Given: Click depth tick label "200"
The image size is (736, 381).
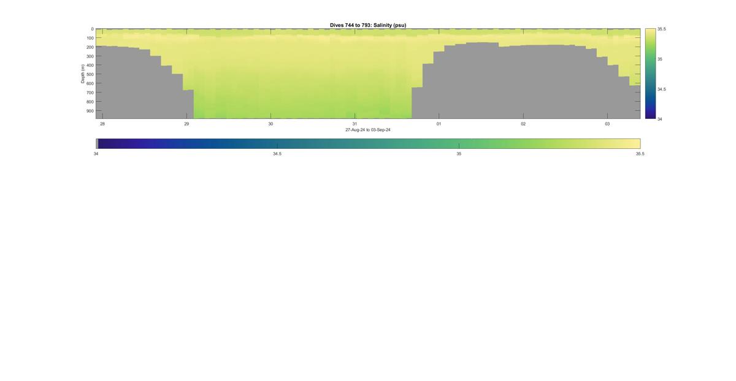Looking at the screenshot, I should coord(90,47).
